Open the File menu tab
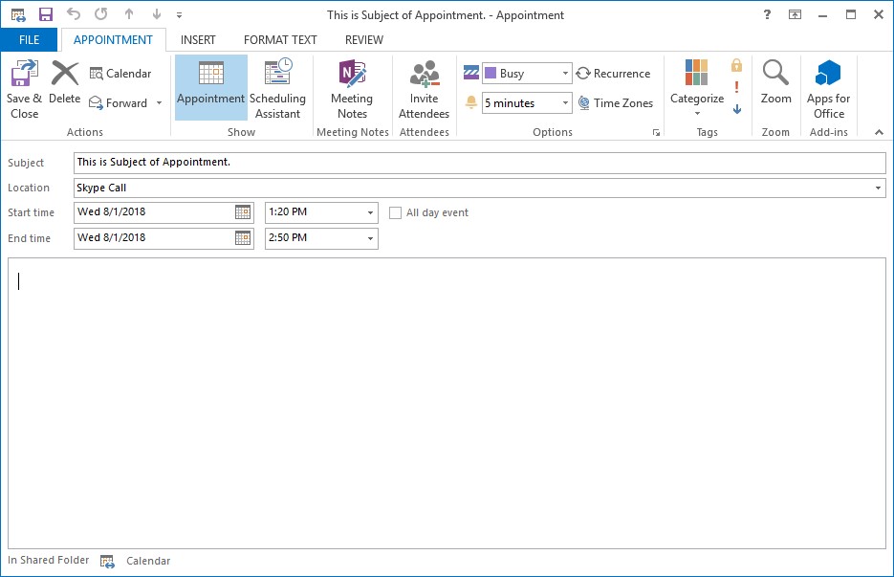The height and width of the screenshot is (577, 894). pyautogui.click(x=29, y=40)
